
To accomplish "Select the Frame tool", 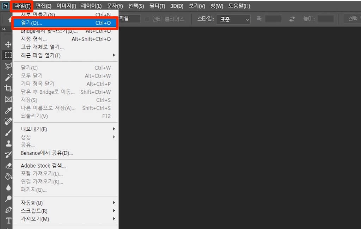I will coord(8,99).
